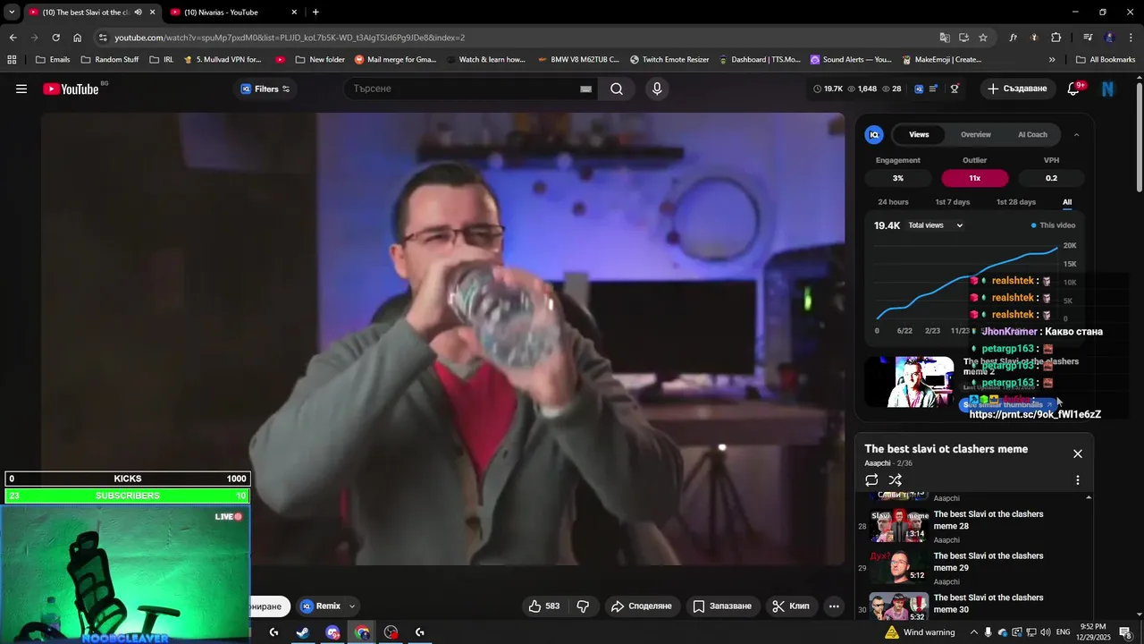Select the All time range
Image resolution: width=1144 pixels, height=644 pixels.
click(x=1067, y=202)
